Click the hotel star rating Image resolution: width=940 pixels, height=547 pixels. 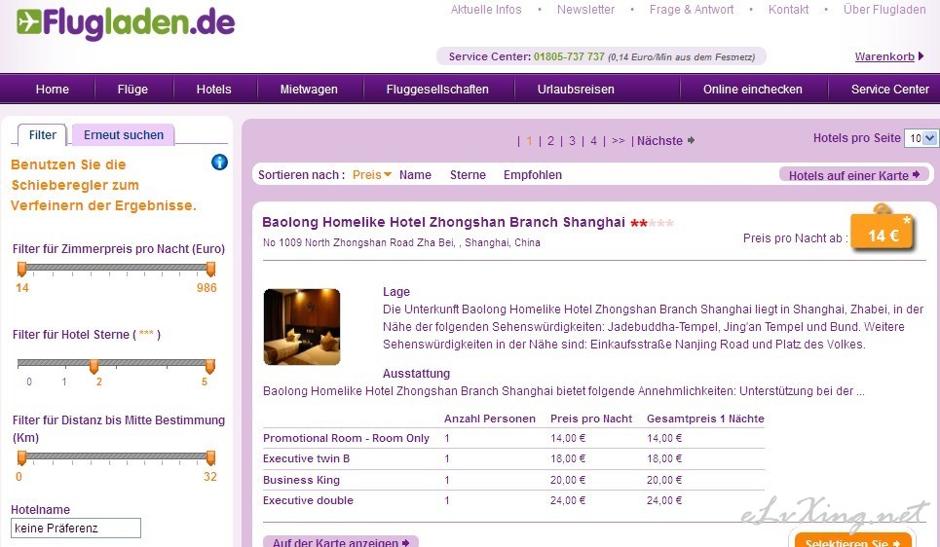point(652,223)
